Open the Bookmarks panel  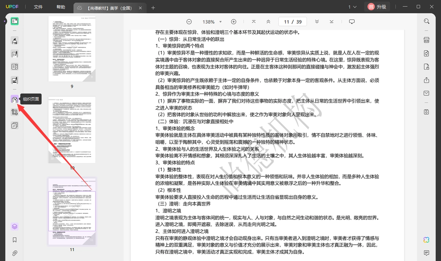point(14,240)
